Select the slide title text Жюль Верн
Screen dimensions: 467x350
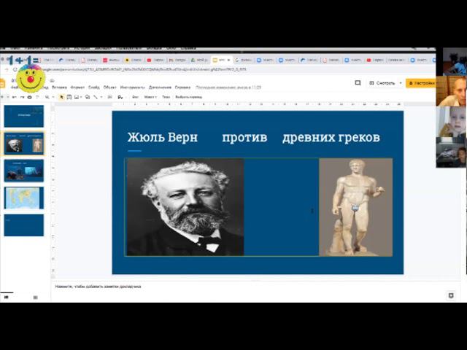163,138
